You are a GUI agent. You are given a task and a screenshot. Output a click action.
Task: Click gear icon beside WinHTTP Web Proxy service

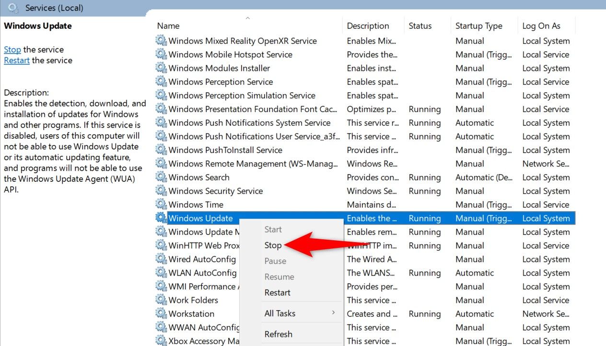point(161,246)
